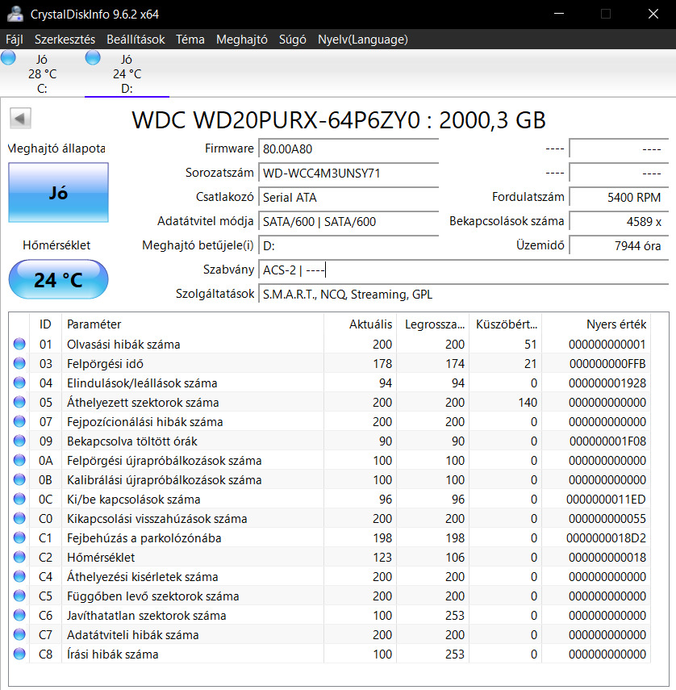The width and height of the screenshot is (676, 690).
Task: Minimize the CrystalDiskInfo window
Action: click(559, 14)
